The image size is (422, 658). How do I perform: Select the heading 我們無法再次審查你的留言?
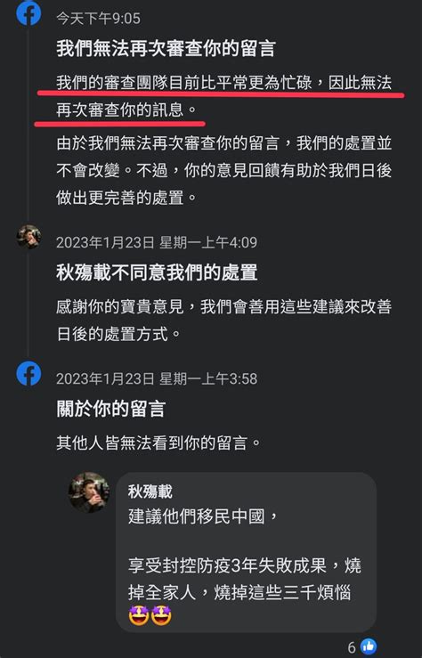(x=166, y=49)
